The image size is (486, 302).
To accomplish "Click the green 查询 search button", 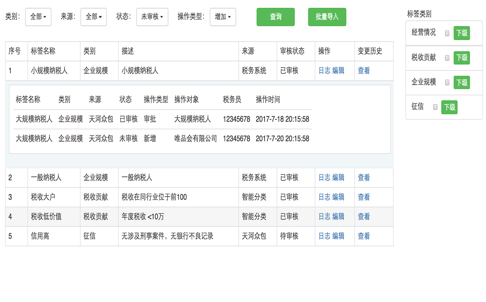I will click(275, 17).
